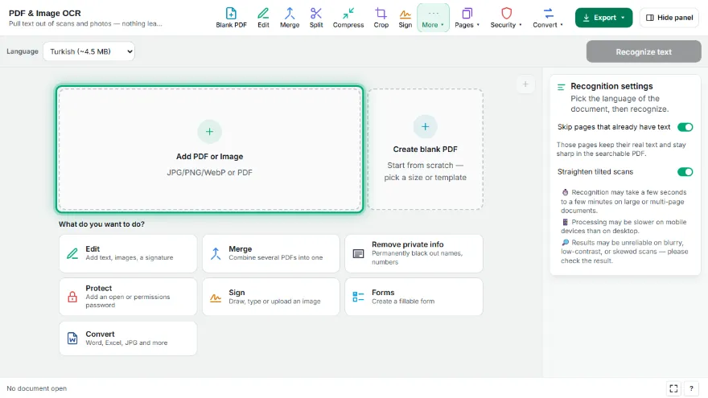
Task: Click plus icon above Create blank PDF
Action: tap(426, 127)
